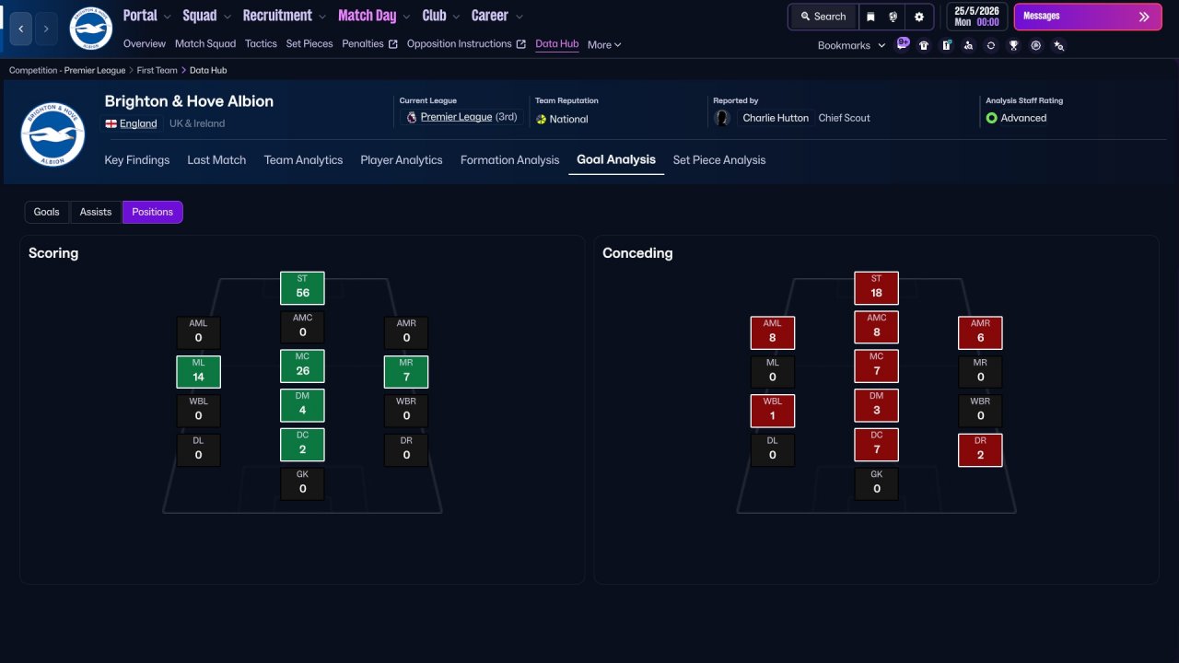Go forward with the right arrow button
This screenshot has width=1179, height=663.
(x=47, y=29)
